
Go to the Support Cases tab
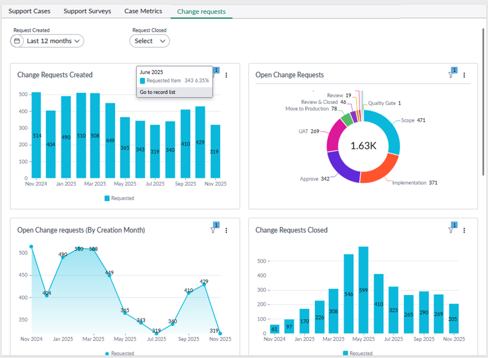coord(30,11)
